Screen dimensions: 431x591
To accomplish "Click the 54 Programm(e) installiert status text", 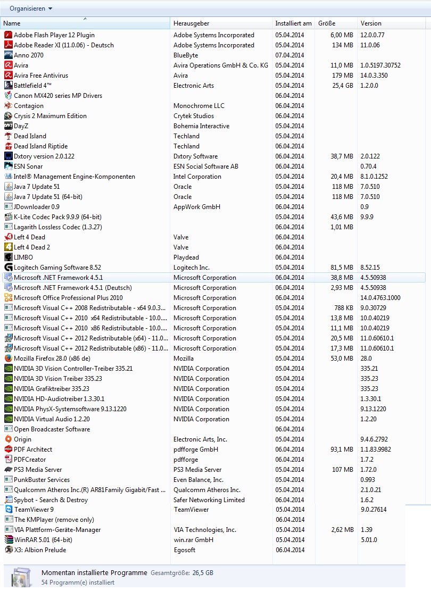I will [78, 582].
